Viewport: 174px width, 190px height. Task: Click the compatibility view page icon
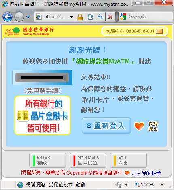90,17
